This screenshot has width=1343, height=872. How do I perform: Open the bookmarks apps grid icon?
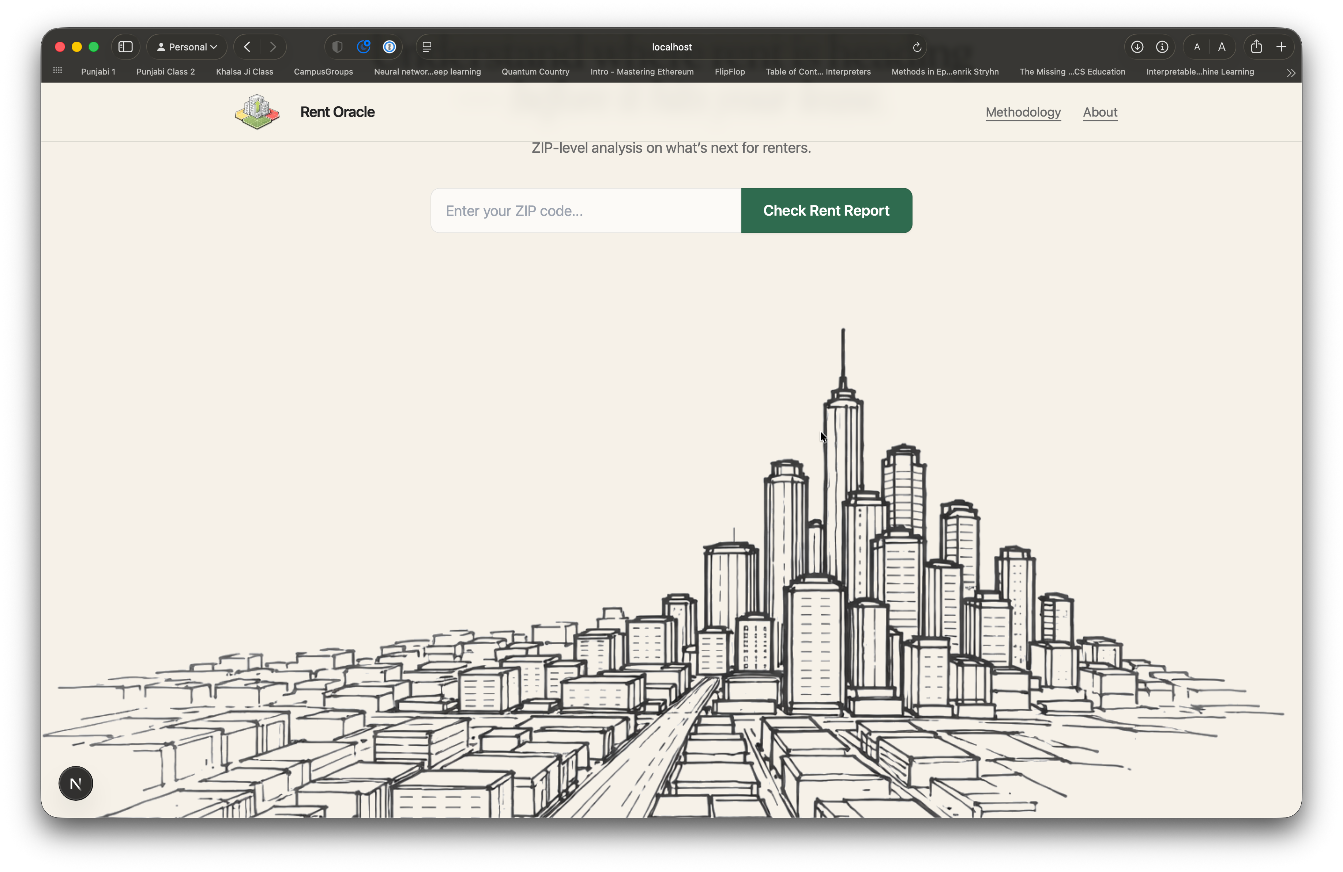click(57, 71)
